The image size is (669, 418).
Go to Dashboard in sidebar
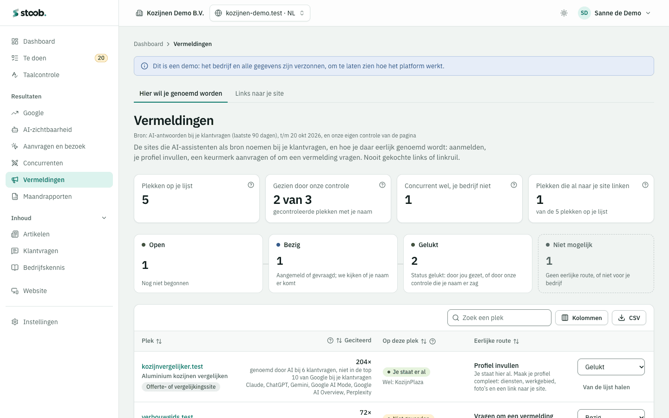(59, 41)
